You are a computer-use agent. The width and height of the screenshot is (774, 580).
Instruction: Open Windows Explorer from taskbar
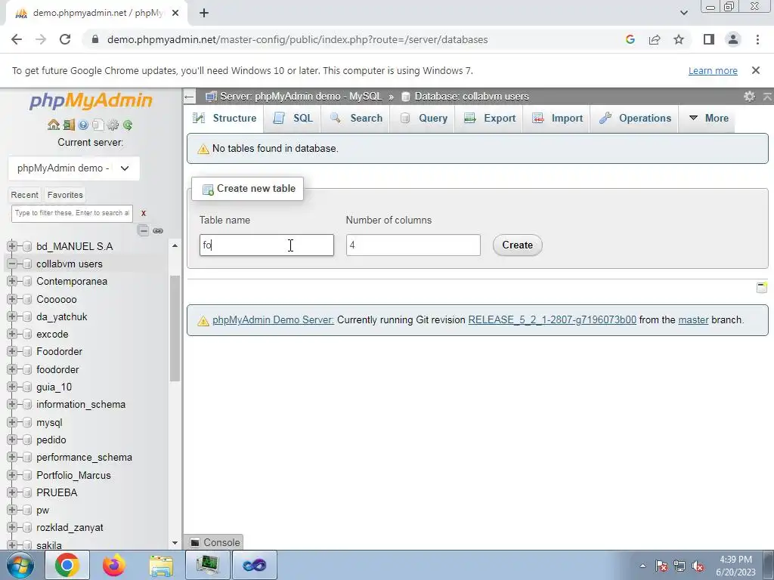(x=161, y=565)
